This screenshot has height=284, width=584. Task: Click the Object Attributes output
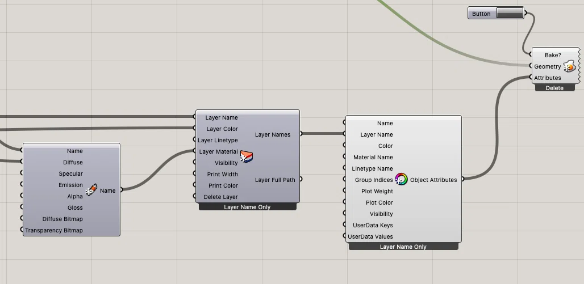pyautogui.click(x=433, y=180)
